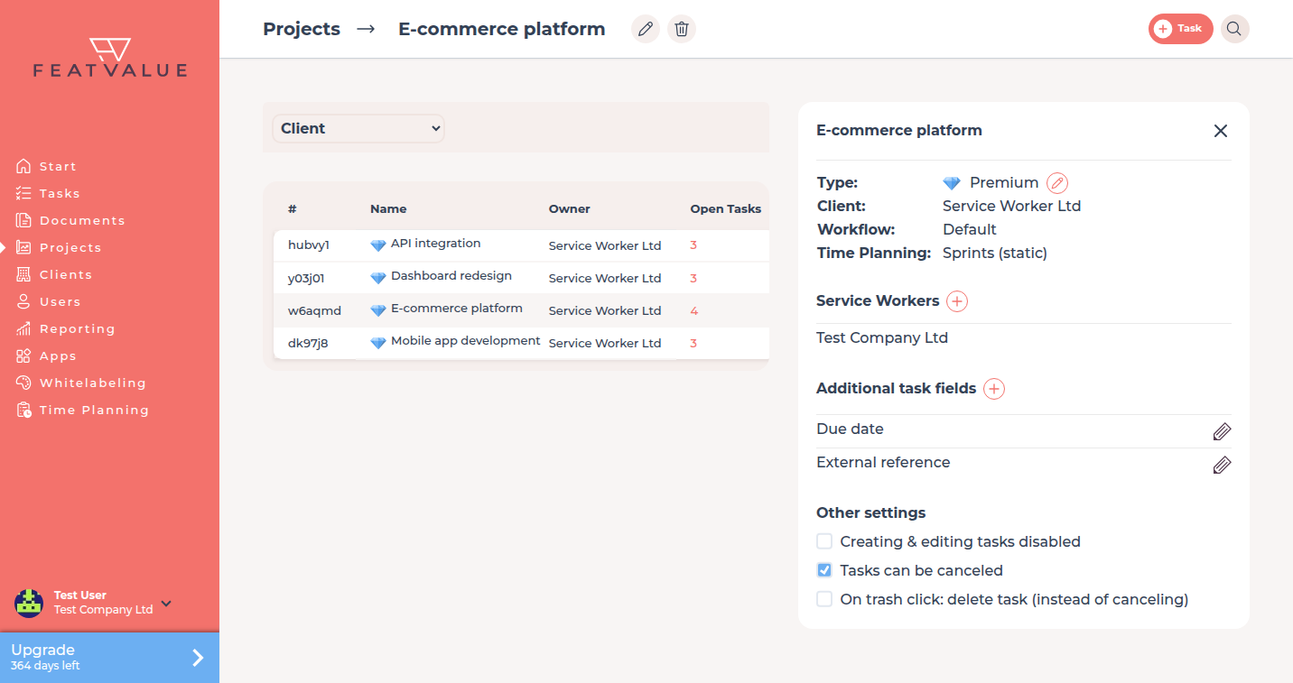Click the FeatValue logo
Screen dimensions: 1293x683
pos(110,58)
